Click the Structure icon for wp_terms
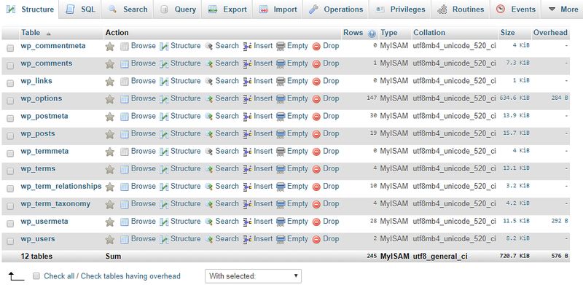Viewport: 583px width, 285px height. (164, 169)
